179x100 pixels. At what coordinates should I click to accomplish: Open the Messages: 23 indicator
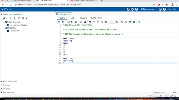(156, 96)
